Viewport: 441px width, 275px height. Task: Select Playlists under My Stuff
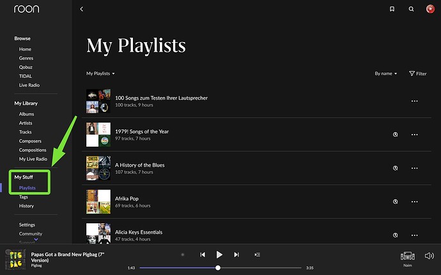click(x=27, y=188)
